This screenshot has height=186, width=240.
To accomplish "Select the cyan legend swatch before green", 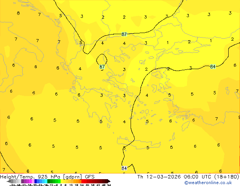I will coord(46,181).
